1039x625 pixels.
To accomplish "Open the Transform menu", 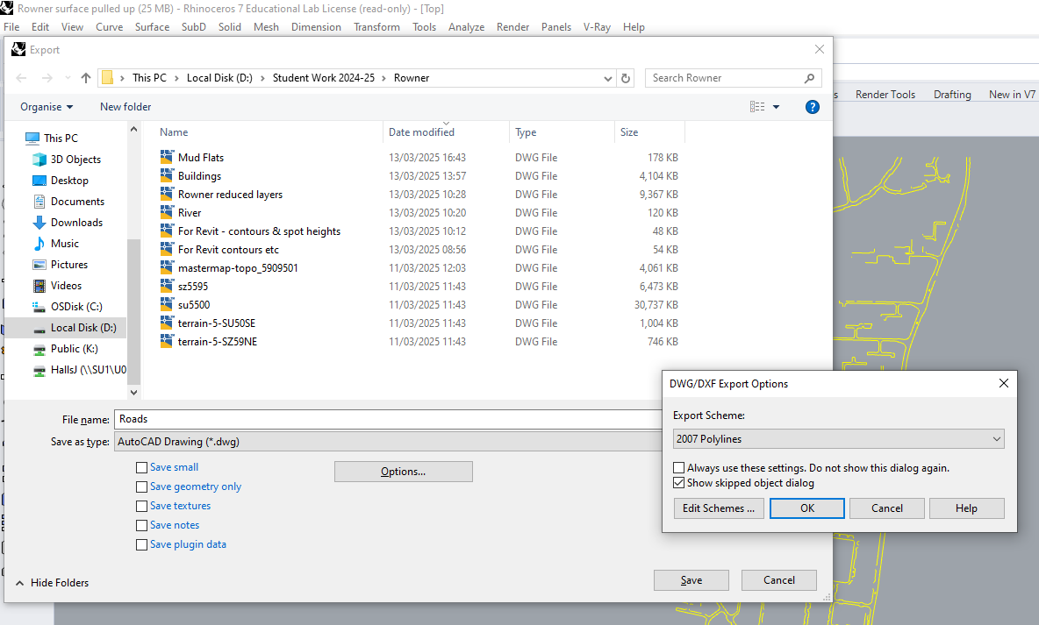I will 376,27.
